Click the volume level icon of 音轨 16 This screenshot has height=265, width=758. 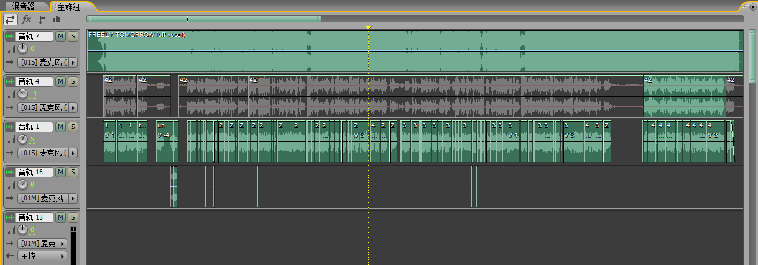(10, 184)
